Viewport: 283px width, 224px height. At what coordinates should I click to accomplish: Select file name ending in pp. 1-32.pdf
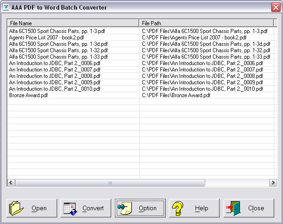coord(58,50)
